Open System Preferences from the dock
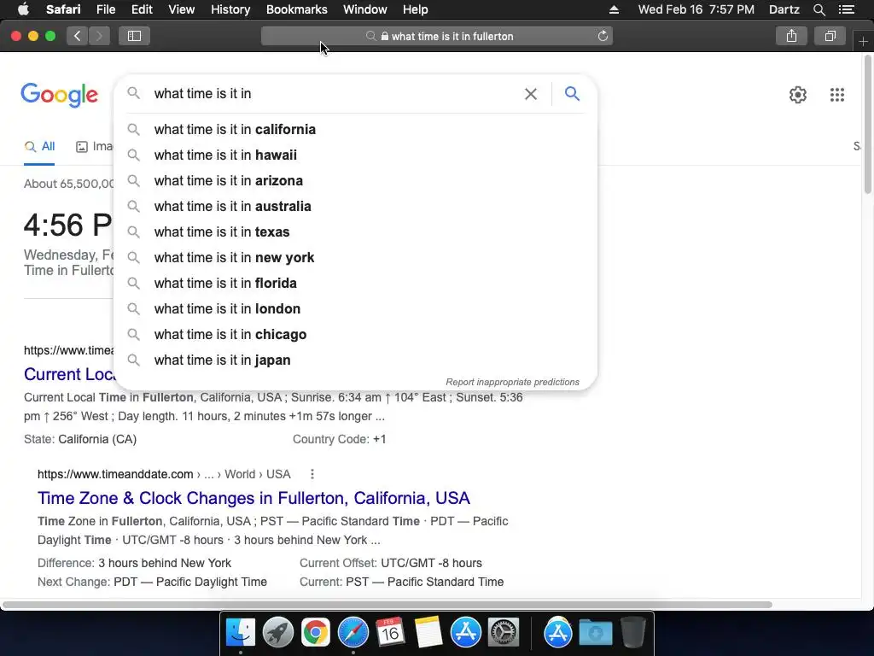 (504, 633)
